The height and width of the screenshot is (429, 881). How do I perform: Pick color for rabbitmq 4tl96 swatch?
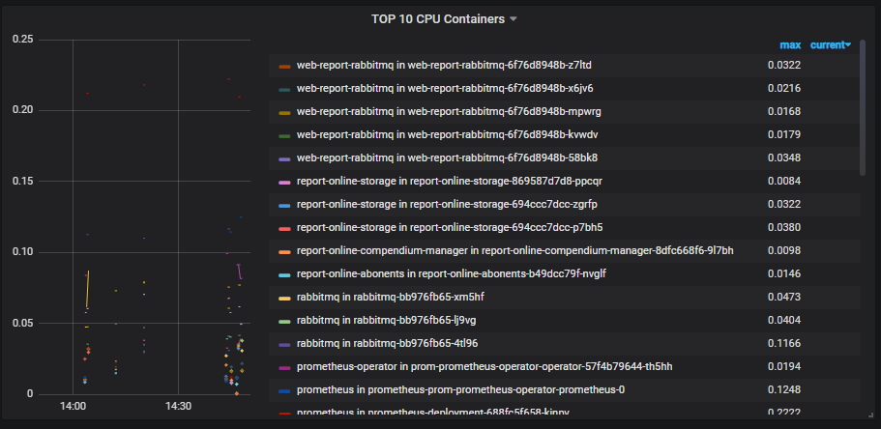tap(284, 344)
